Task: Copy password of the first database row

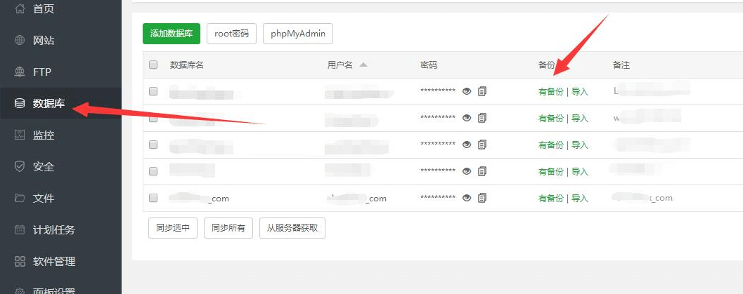Action: [x=482, y=91]
